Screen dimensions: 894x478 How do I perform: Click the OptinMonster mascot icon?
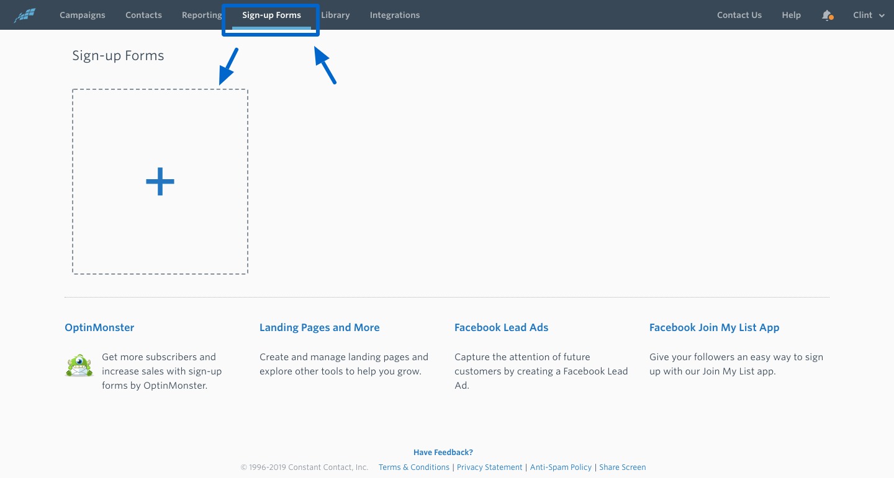coord(79,366)
